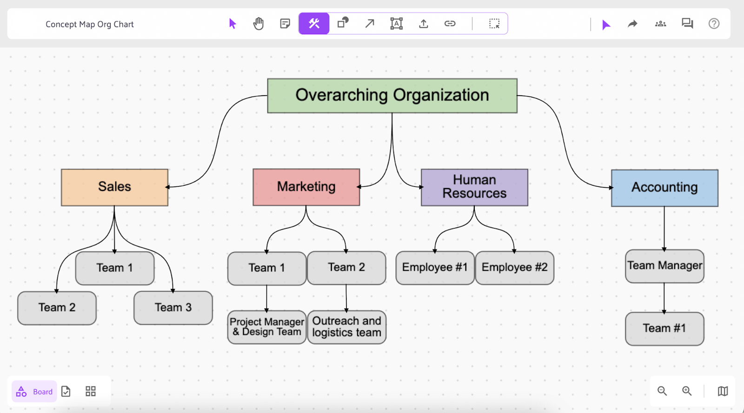The width and height of the screenshot is (744, 413).
Task: Click the share arrow icon
Action: click(632, 24)
